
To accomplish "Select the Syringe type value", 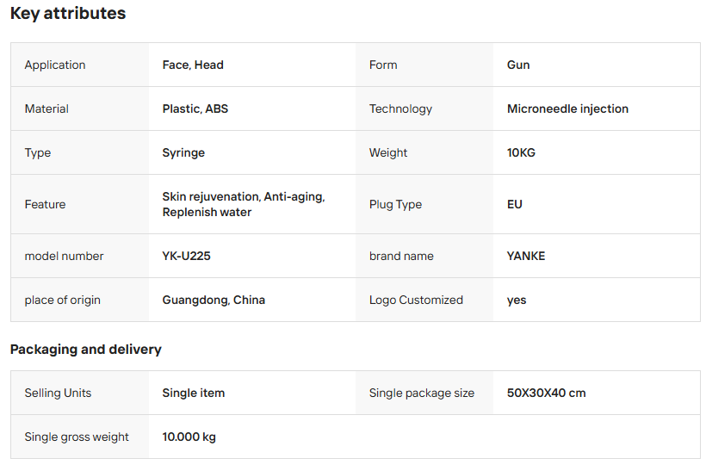I will coord(183,153).
